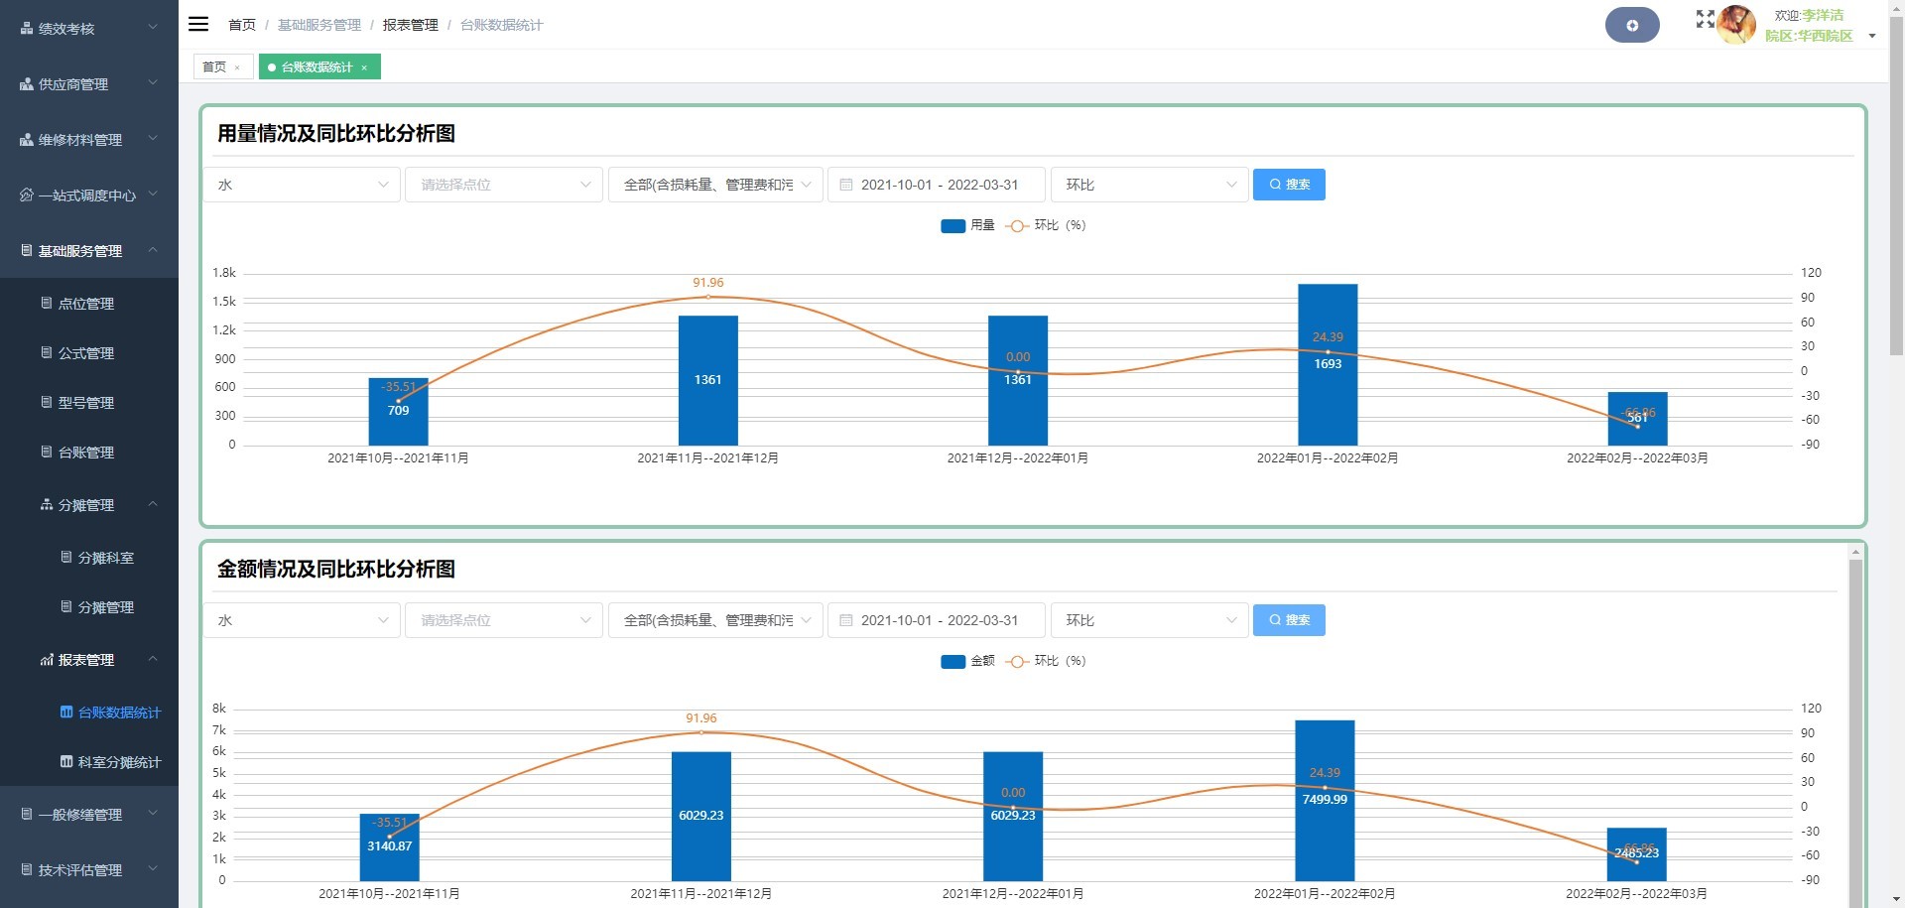Open energy type 水 dropdown in usage chart

click(302, 185)
